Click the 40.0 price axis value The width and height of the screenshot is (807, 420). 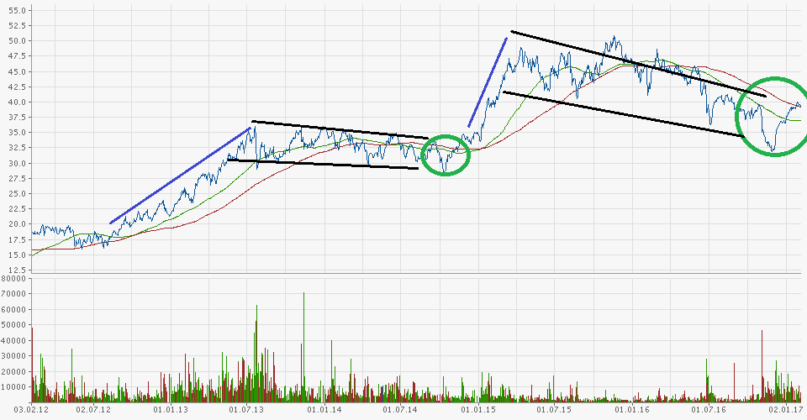[18, 102]
